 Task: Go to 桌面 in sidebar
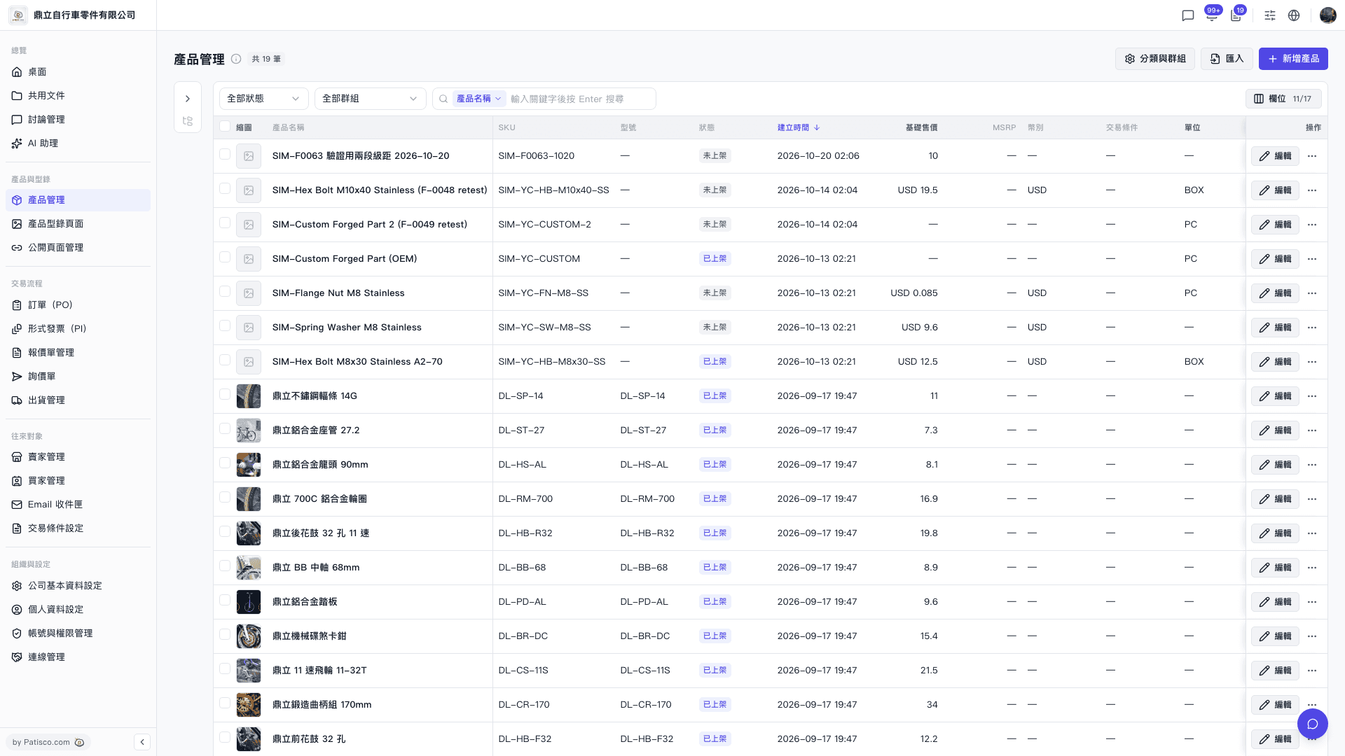[78, 72]
